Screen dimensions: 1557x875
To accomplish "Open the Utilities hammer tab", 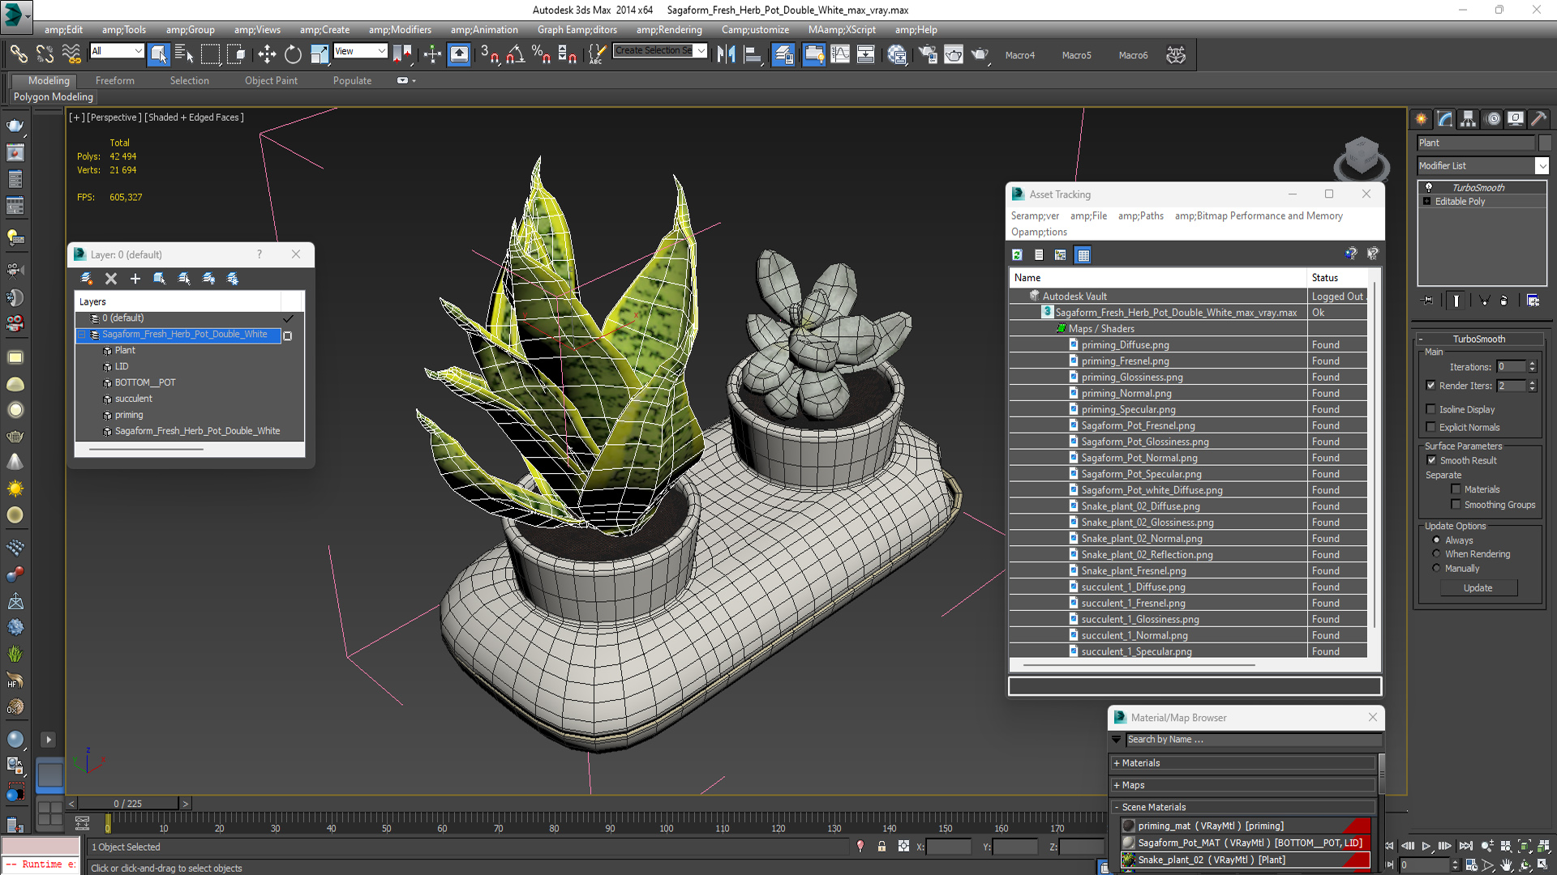I will tap(1539, 119).
